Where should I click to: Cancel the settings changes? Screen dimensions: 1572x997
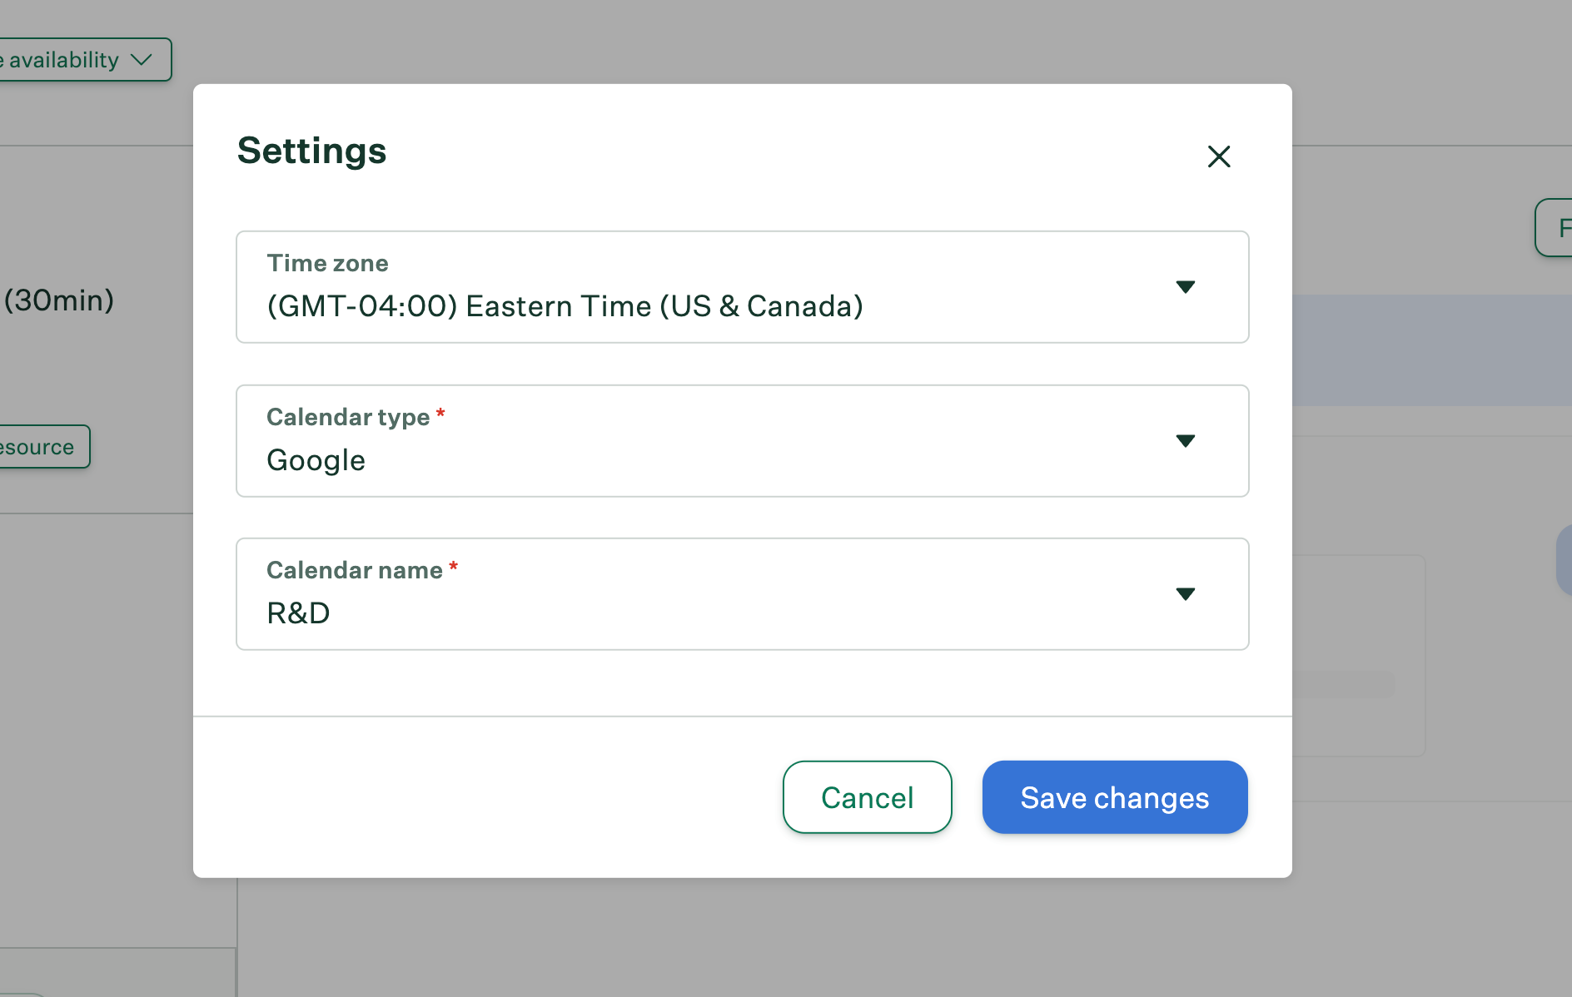pyautogui.click(x=868, y=797)
